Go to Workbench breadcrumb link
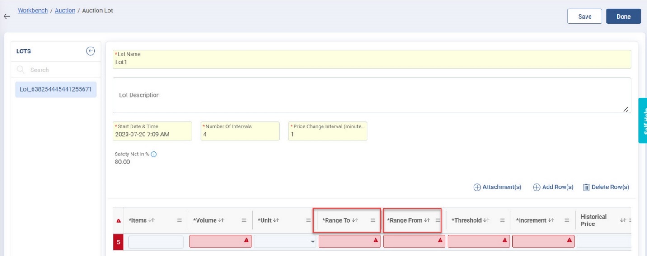 coord(33,10)
